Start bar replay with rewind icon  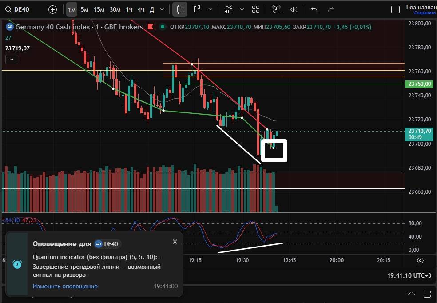pyautogui.click(x=294, y=9)
